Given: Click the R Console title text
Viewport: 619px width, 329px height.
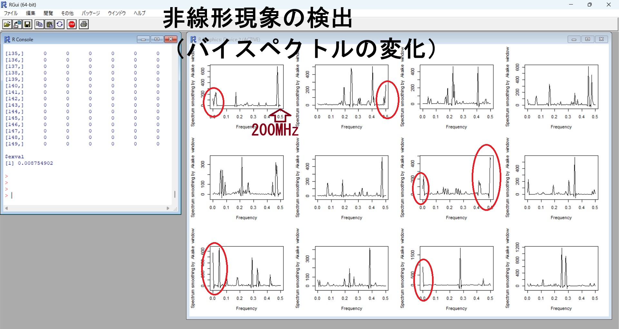Looking at the screenshot, I should click(x=23, y=39).
